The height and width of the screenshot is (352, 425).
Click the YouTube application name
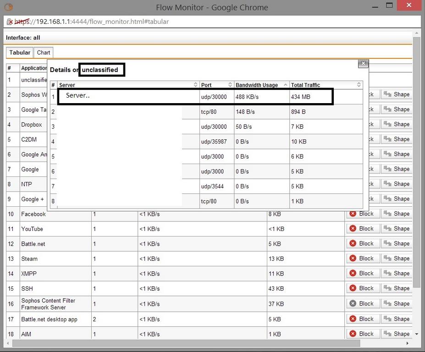pos(32,229)
